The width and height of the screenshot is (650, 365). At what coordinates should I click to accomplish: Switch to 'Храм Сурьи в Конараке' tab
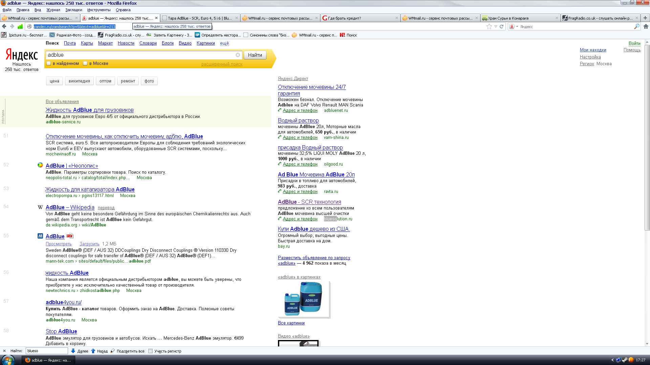coord(520,18)
